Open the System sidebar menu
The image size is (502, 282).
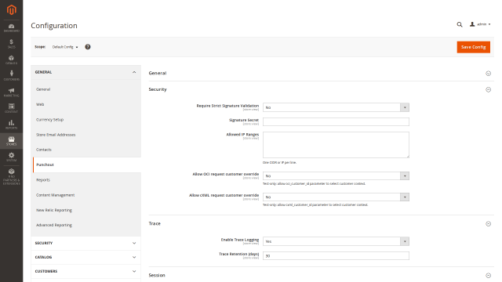tap(11, 157)
